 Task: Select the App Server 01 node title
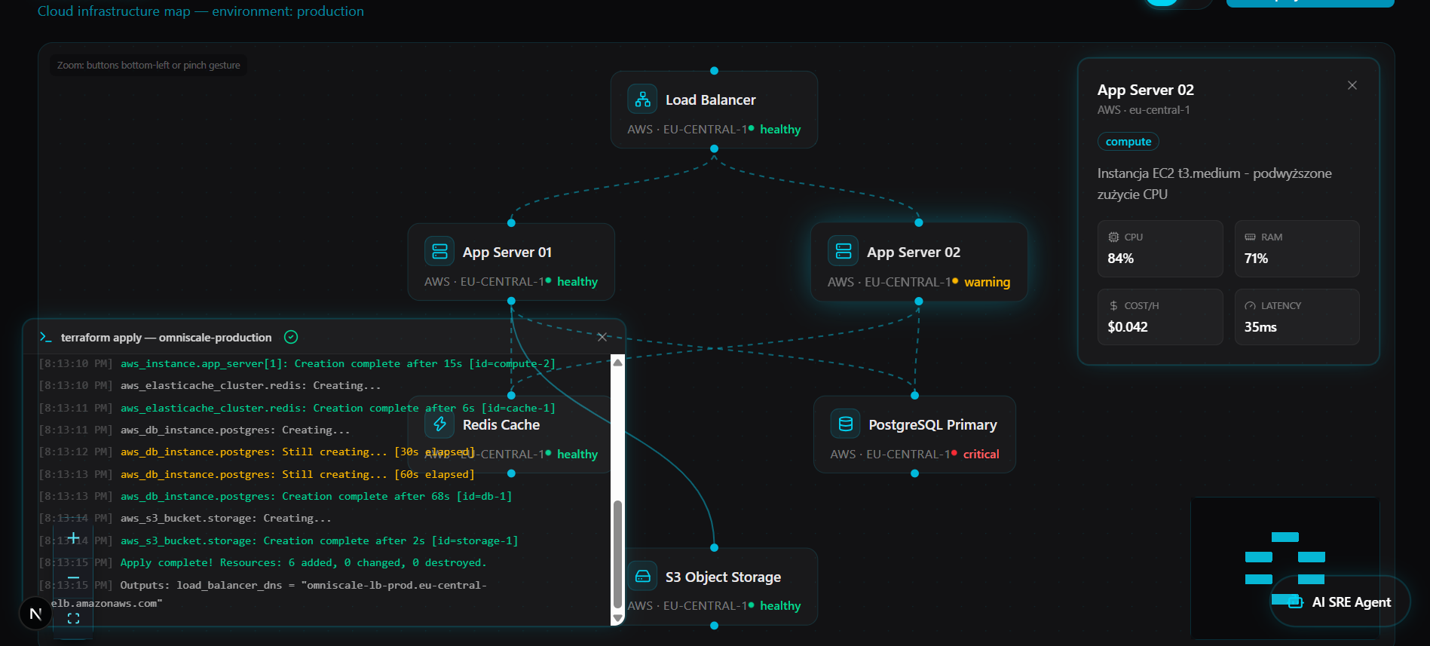click(x=507, y=252)
